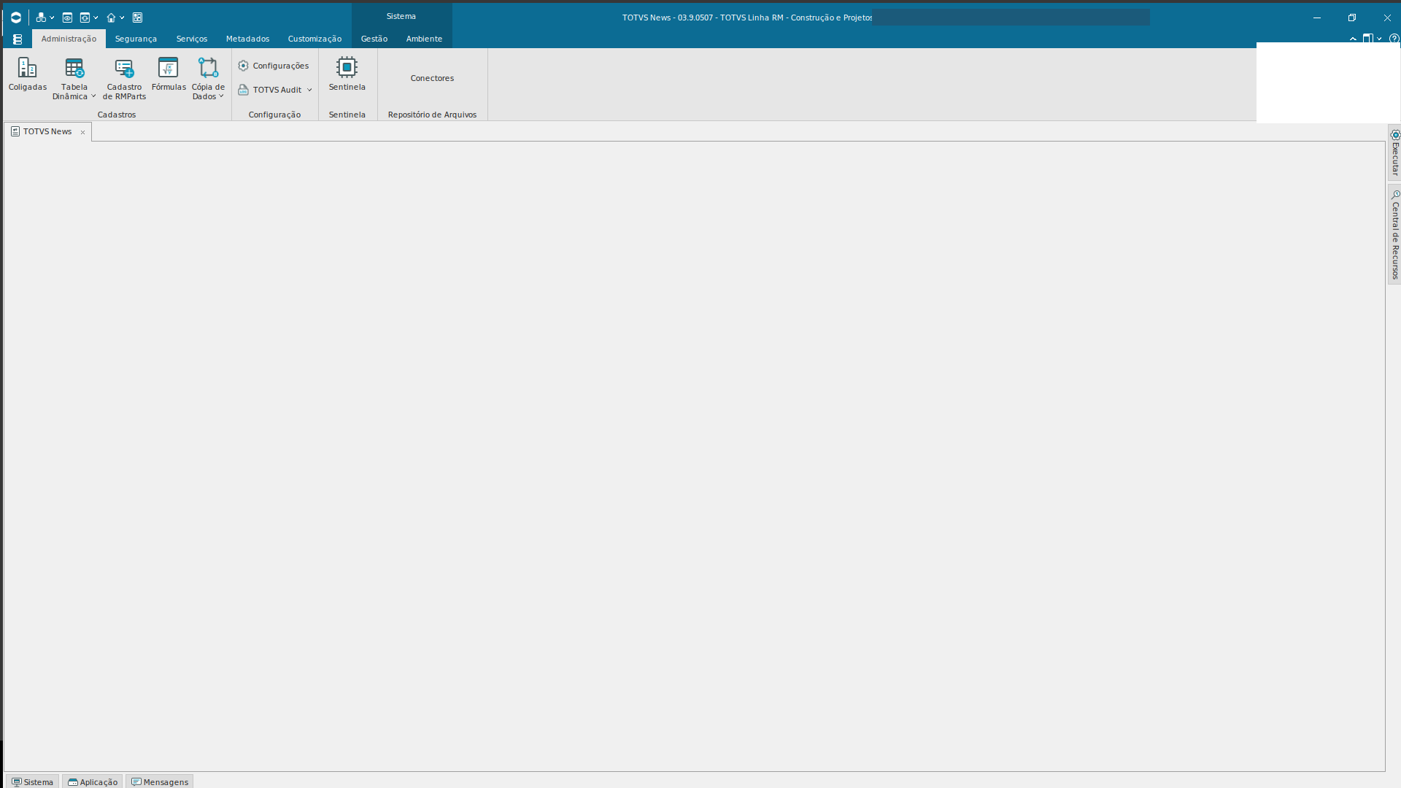
Task: Click the Central de Recursos magnifier icon
Action: (x=1395, y=195)
